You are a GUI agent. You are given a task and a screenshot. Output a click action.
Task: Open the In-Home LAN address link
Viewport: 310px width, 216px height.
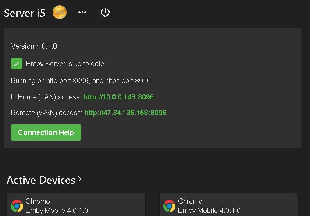118,97
